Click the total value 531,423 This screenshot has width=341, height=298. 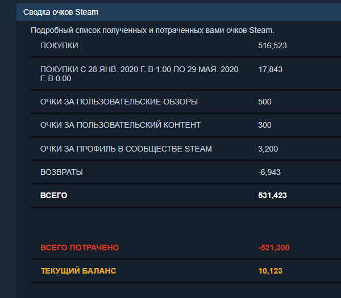[272, 195]
